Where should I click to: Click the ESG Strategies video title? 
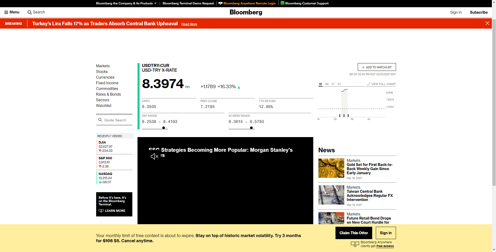click(x=221, y=152)
